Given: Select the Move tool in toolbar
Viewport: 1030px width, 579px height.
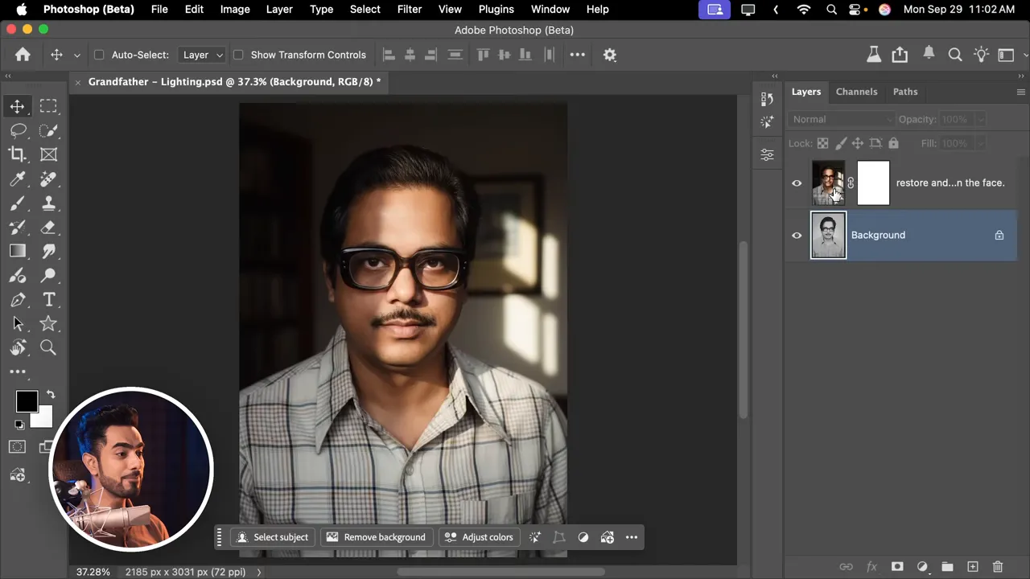Looking at the screenshot, I should (x=17, y=106).
